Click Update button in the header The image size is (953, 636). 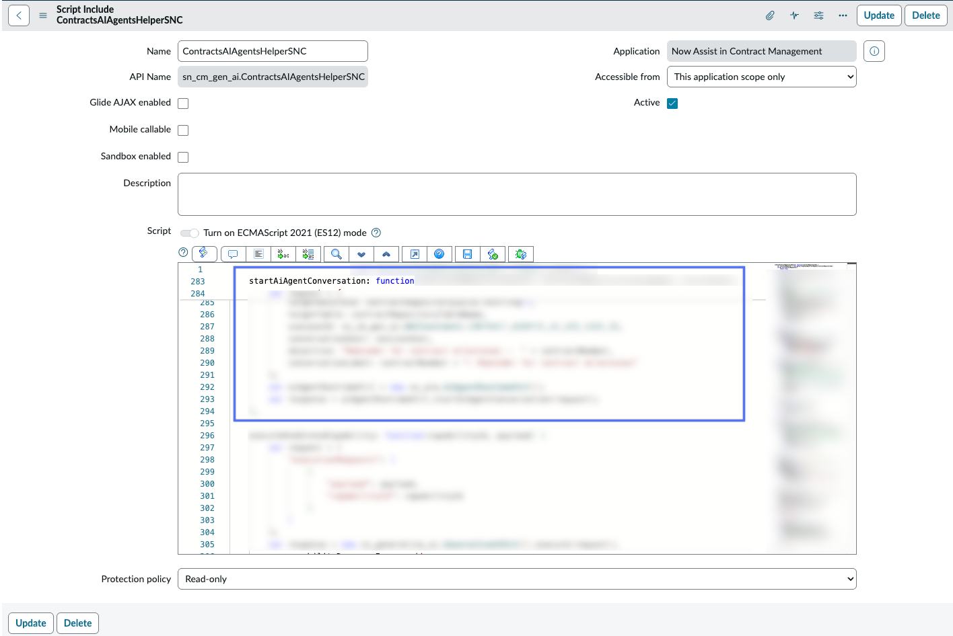point(879,15)
